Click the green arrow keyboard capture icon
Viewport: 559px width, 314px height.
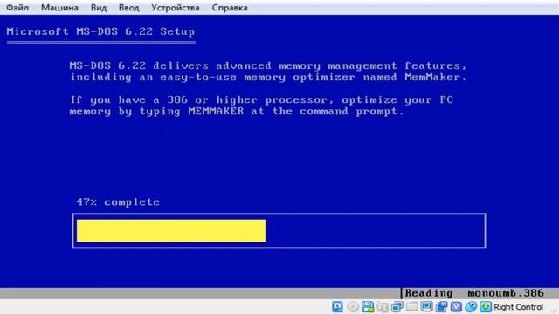click(x=486, y=306)
